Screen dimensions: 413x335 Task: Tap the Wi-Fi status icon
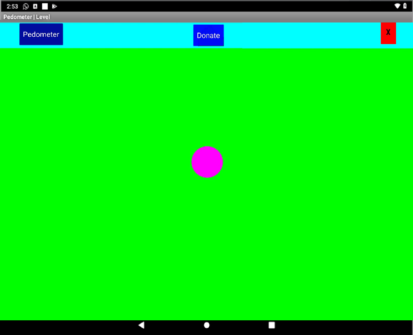pyautogui.click(x=397, y=6)
